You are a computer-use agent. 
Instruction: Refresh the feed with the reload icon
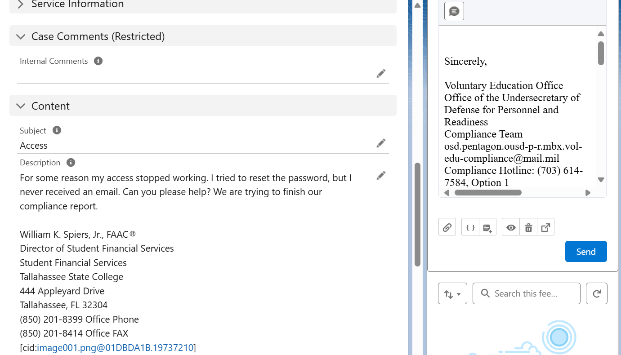[597, 293]
